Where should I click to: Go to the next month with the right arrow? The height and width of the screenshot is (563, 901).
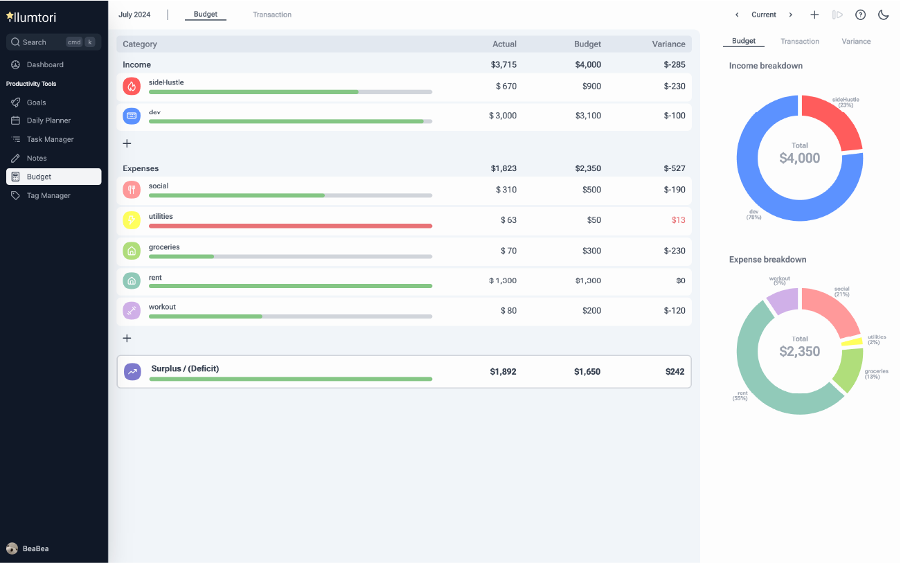[790, 15]
